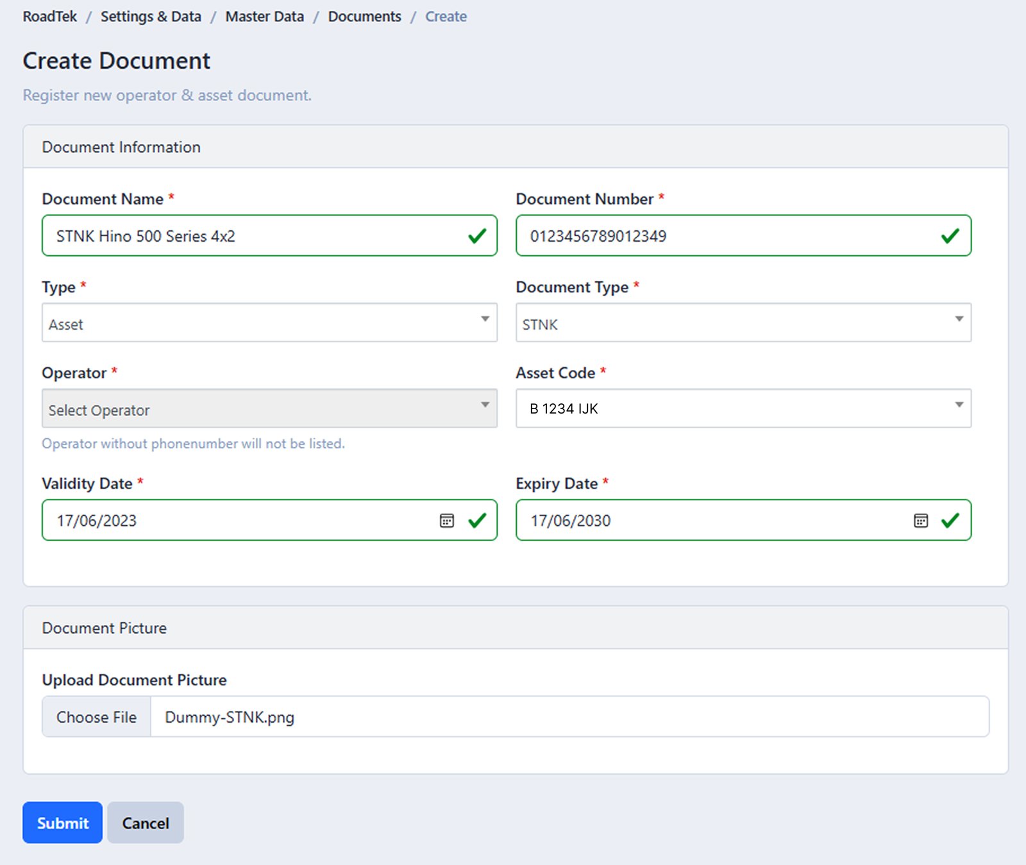Viewport: 1026px width, 865px height.
Task: Click the checkmark inside the Expiry Date field
Action: (951, 521)
